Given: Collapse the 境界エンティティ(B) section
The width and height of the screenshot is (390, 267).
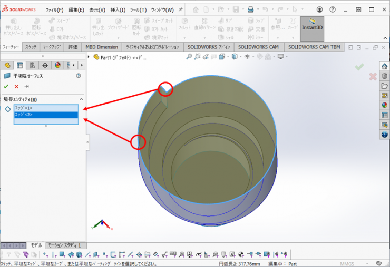Looking at the screenshot, I should [x=81, y=99].
